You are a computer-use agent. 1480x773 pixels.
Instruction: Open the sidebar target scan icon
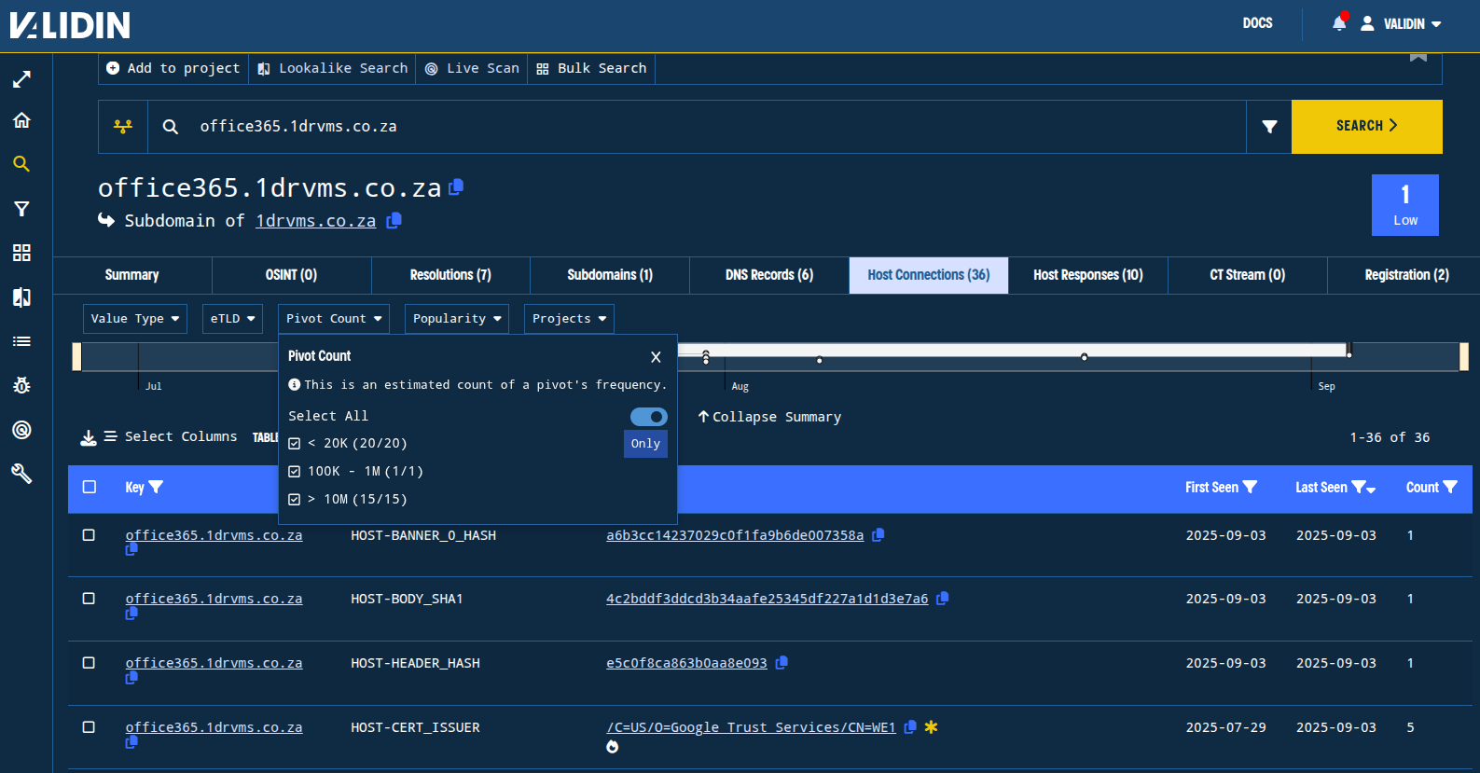(x=21, y=430)
